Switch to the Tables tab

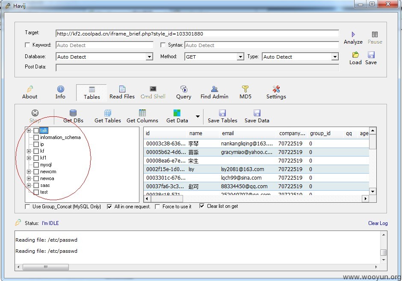pyautogui.click(x=92, y=93)
